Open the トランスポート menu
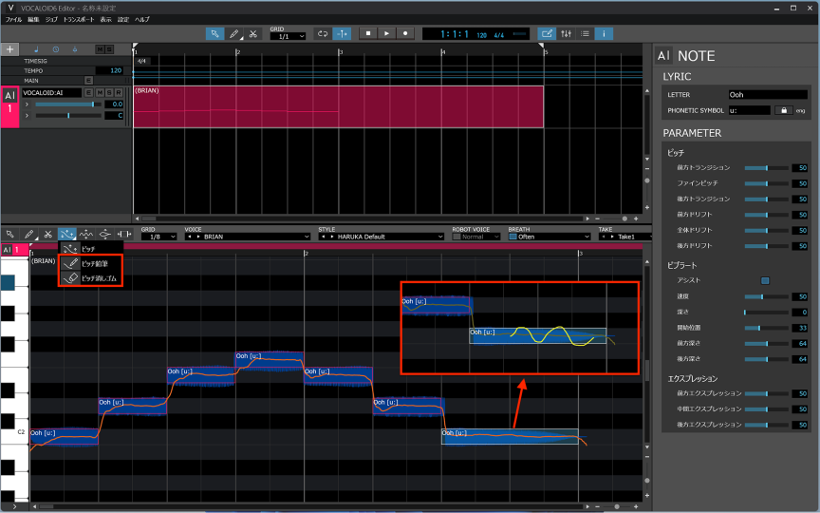Image resolution: width=820 pixels, height=513 pixels. pyautogui.click(x=79, y=19)
